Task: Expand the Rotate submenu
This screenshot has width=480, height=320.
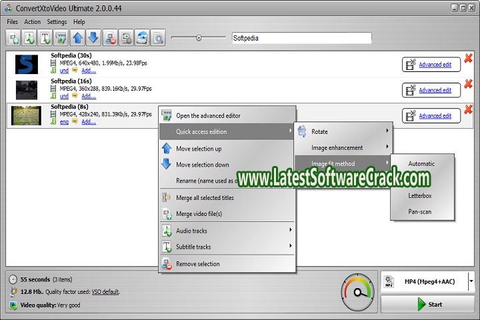Action: coord(344,131)
